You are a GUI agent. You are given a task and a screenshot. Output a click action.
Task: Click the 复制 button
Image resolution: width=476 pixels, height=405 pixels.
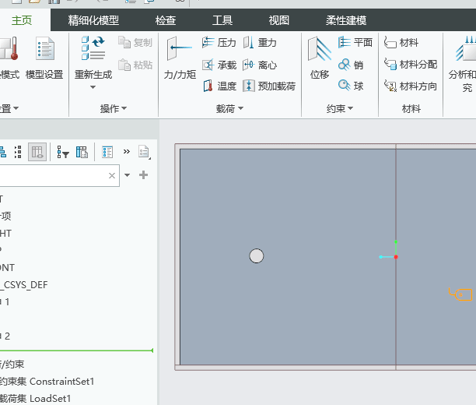[135, 42]
